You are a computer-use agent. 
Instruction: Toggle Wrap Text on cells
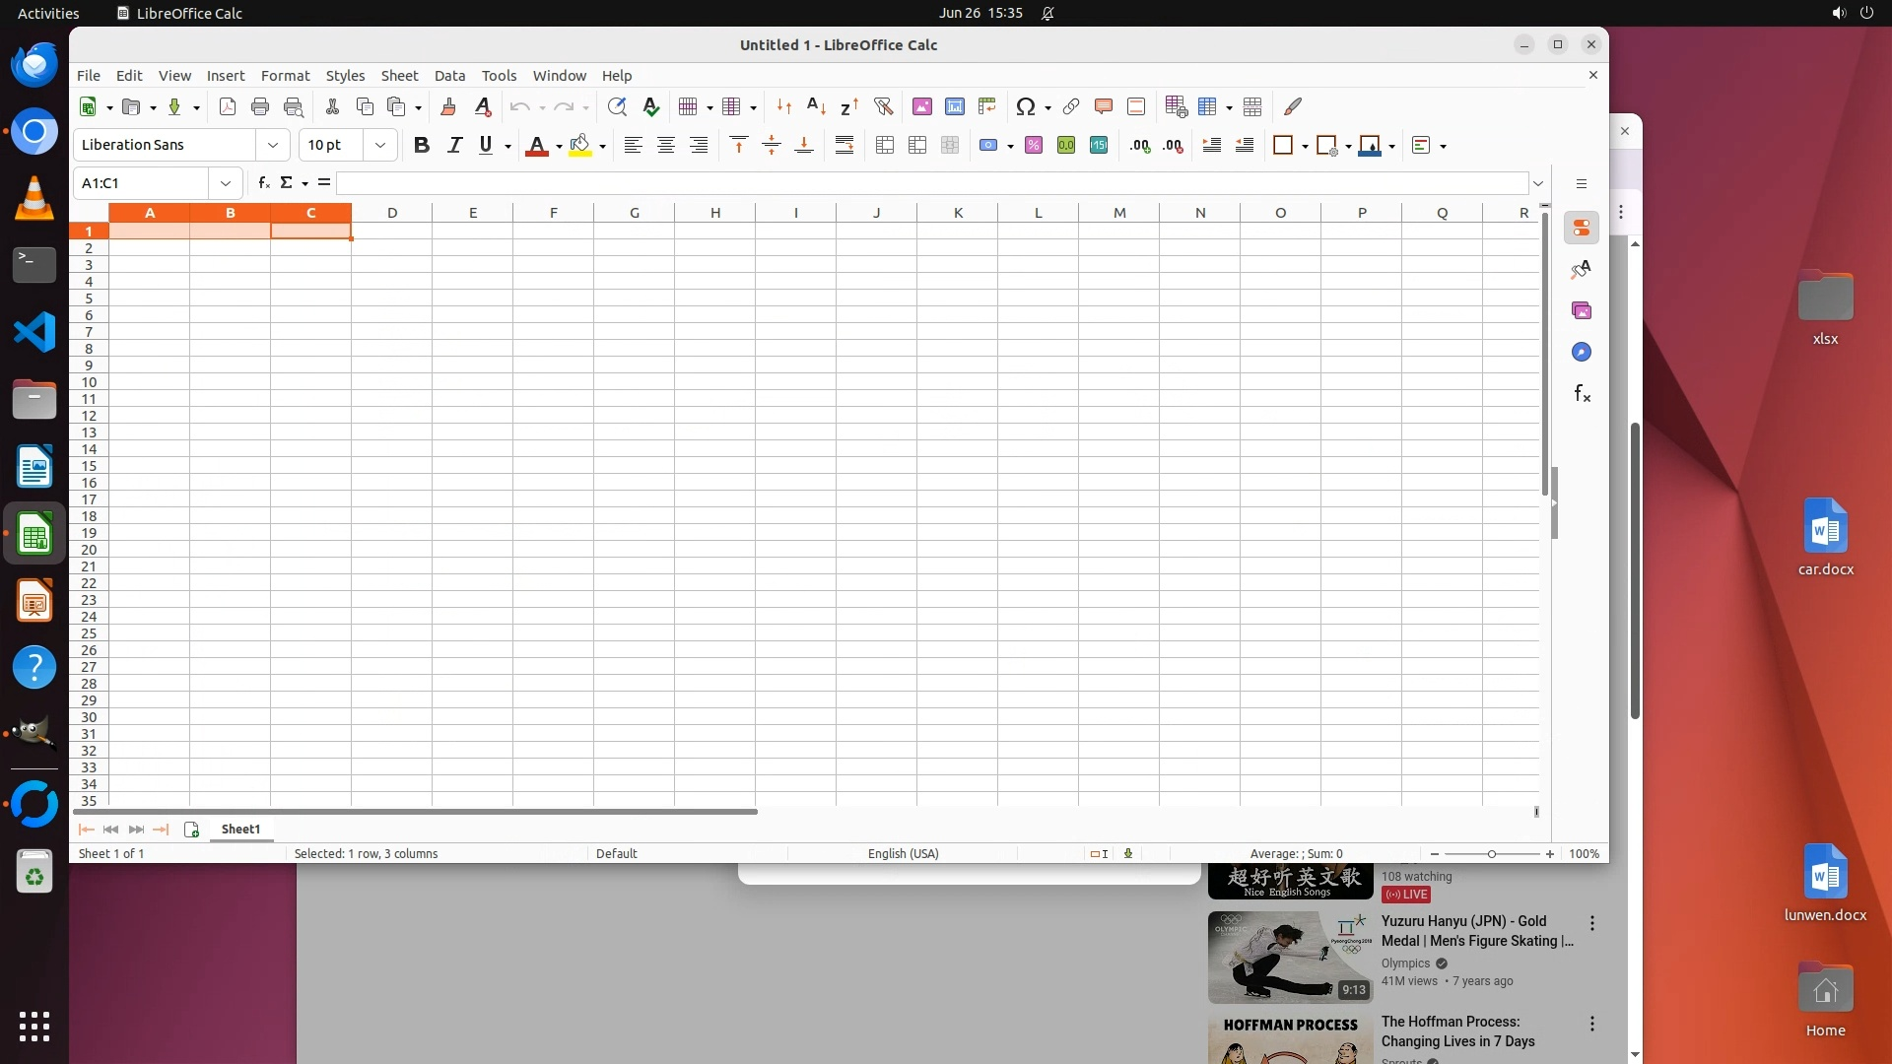coord(845,145)
